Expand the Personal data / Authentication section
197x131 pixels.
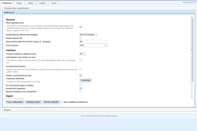pyautogui.click(x=17, y=8)
